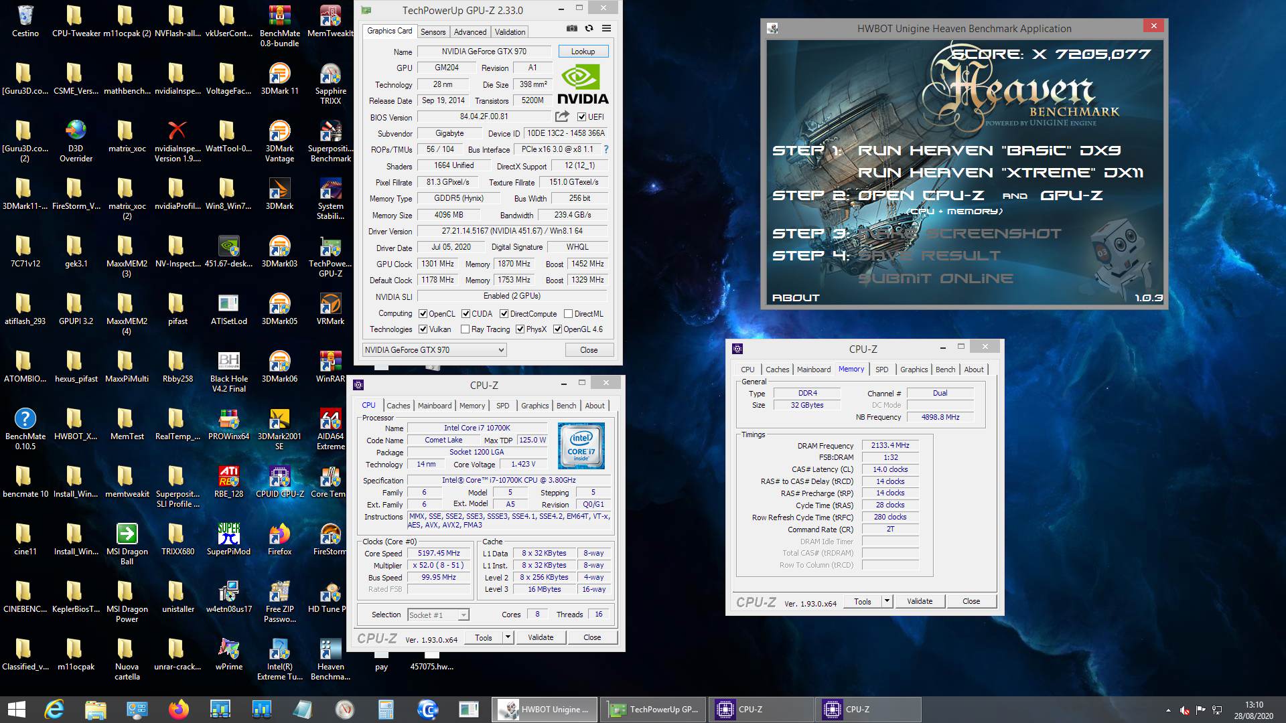Switch to Advanced tab in GPU-Z
The height and width of the screenshot is (723, 1286).
(x=470, y=32)
